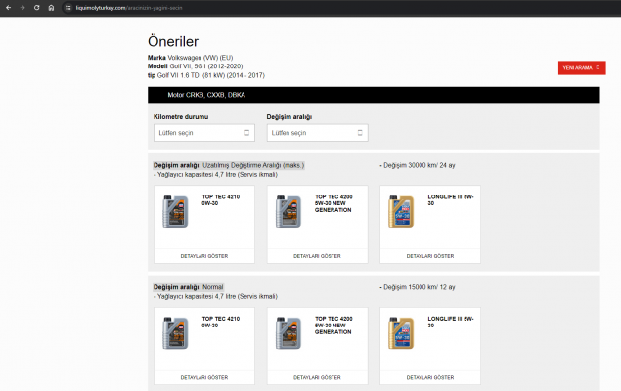Click the browser forward arrow
Image resolution: width=621 pixels, height=391 pixels.
point(22,8)
